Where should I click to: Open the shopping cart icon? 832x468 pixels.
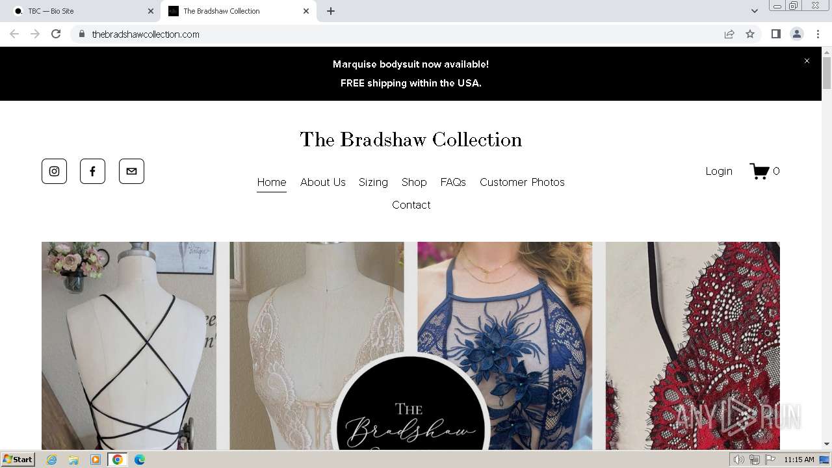click(759, 171)
